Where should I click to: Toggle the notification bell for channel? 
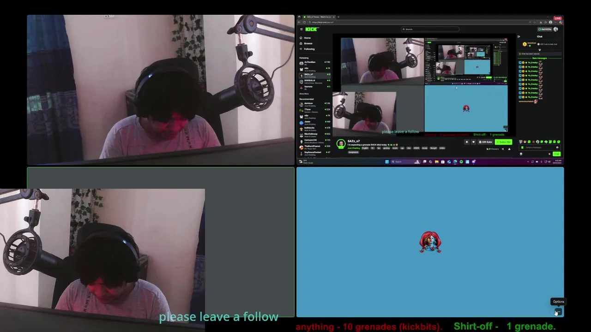467,142
